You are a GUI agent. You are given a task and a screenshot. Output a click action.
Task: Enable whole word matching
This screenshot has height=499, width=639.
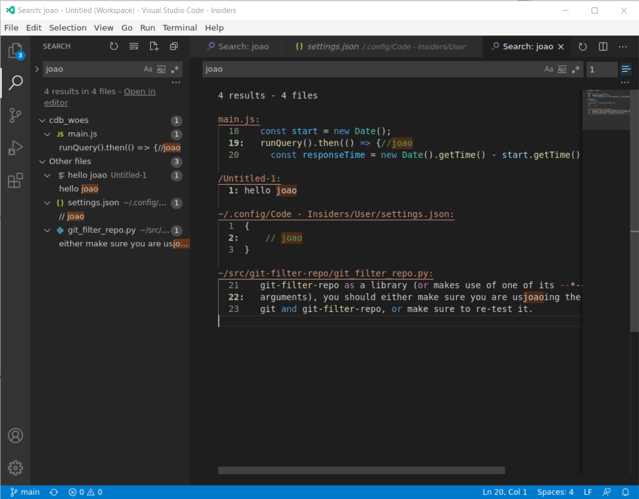161,69
